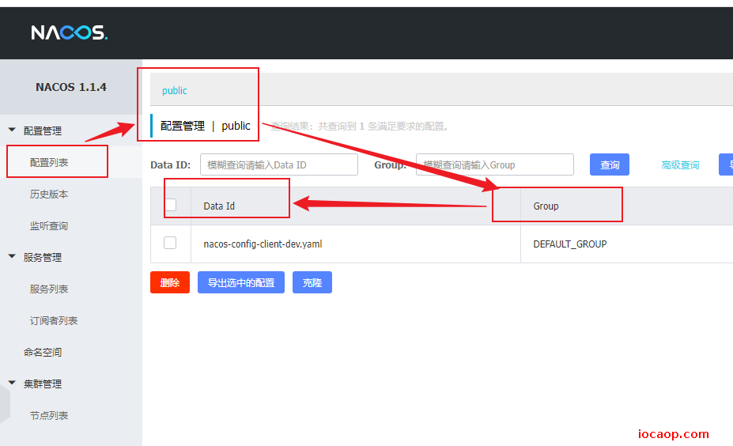Check the nacos-config-client-dev.yaml row checkbox
The image size is (733, 446).
point(170,243)
